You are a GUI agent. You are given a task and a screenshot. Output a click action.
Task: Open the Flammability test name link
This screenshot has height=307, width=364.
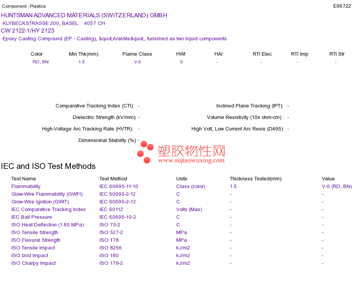[x=26, y=187]
